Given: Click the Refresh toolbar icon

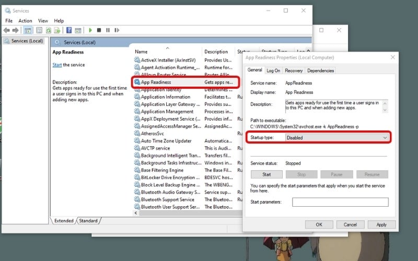Looking at the screenshot, I should (48, 30).
